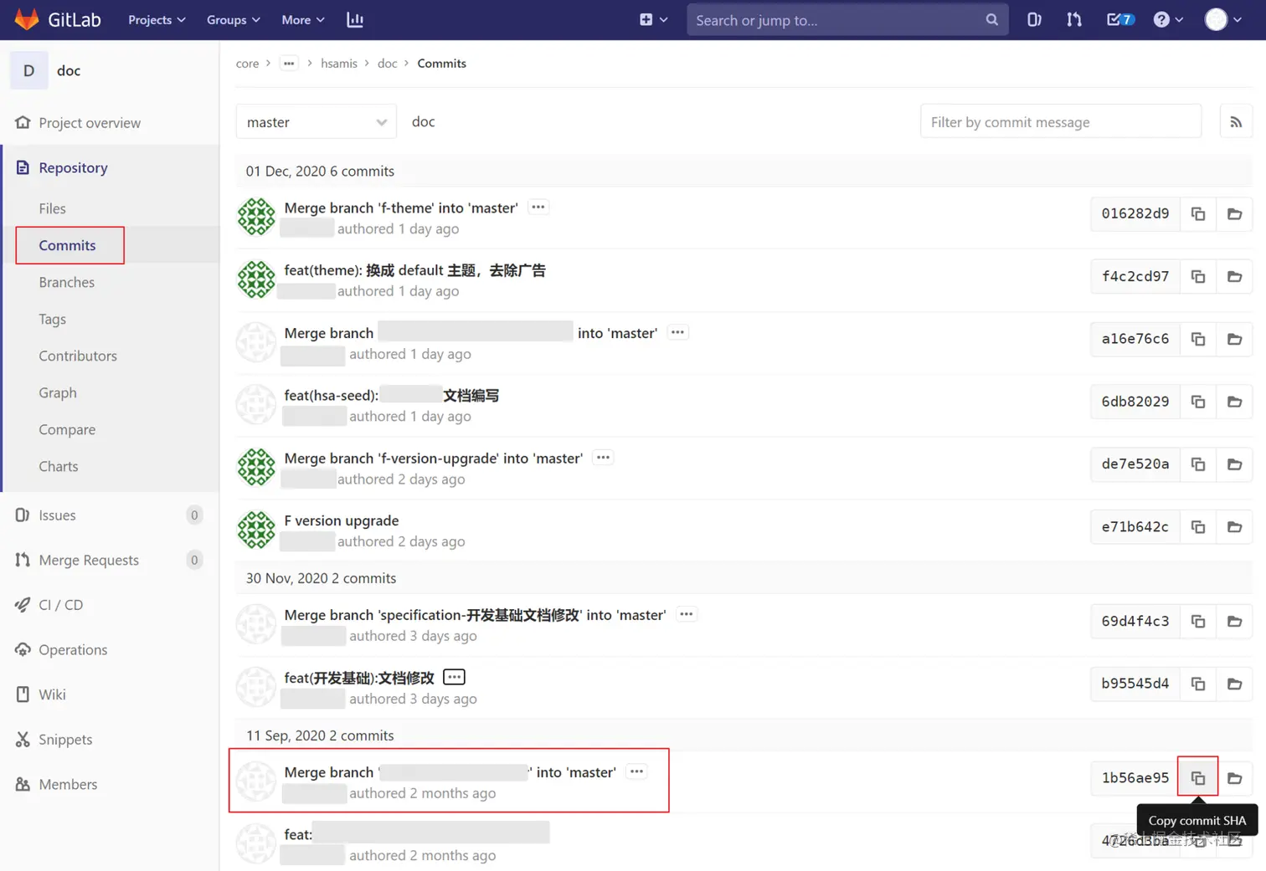Open the master branch selector dropdown

[x=316, y=122]
